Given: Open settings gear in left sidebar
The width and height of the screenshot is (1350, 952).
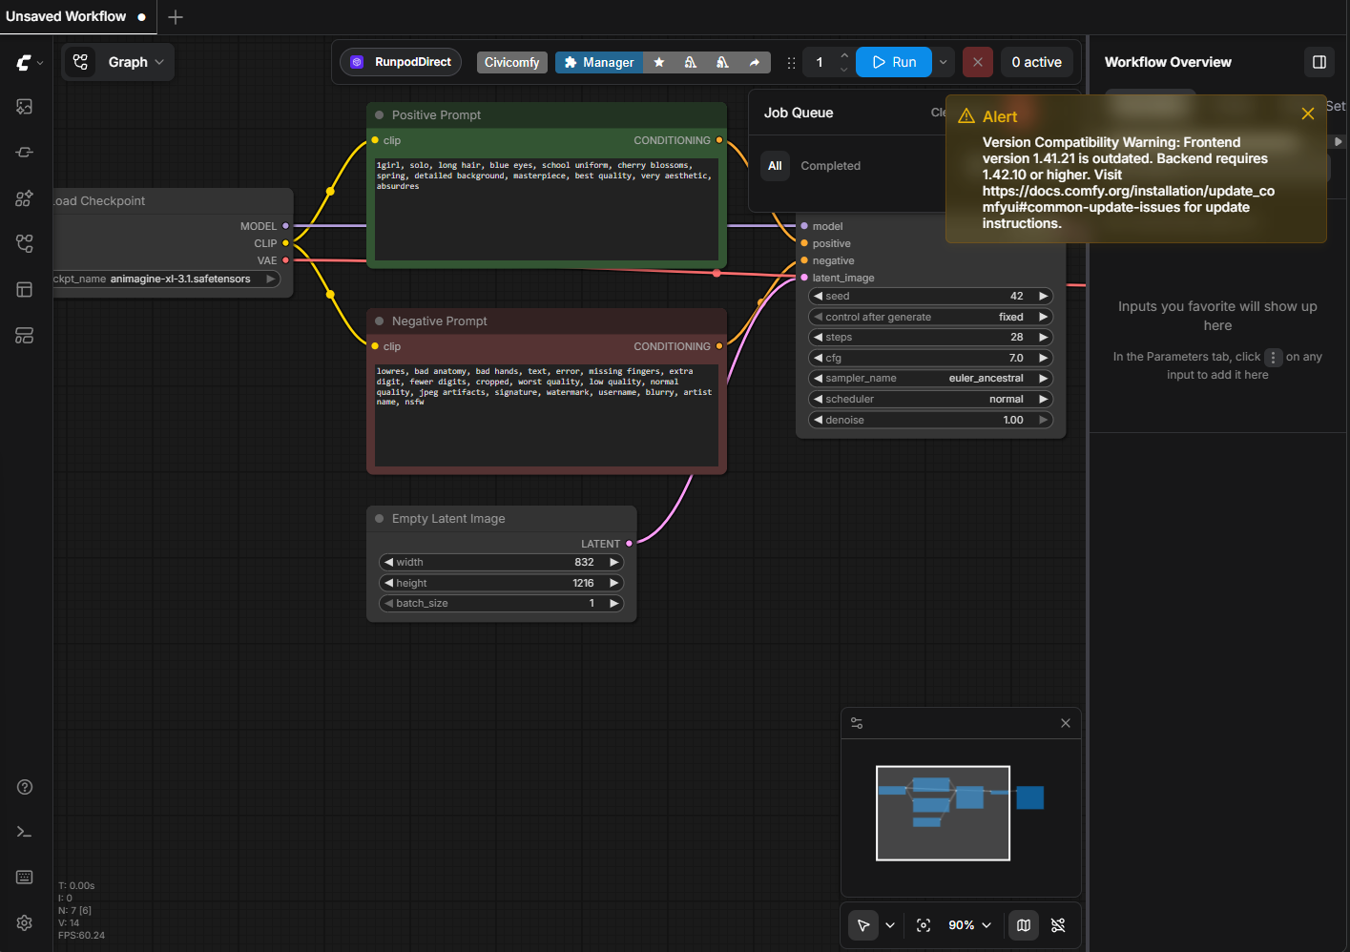Looking at the screenshot, I should pyautogui.click(x=25, y=922).
